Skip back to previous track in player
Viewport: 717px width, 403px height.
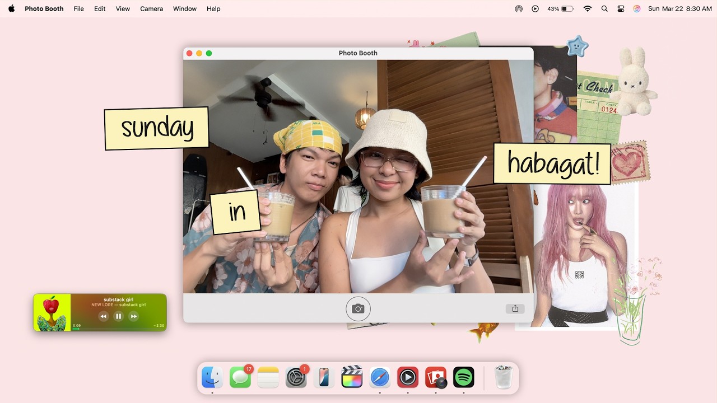(x=103, y=316)
